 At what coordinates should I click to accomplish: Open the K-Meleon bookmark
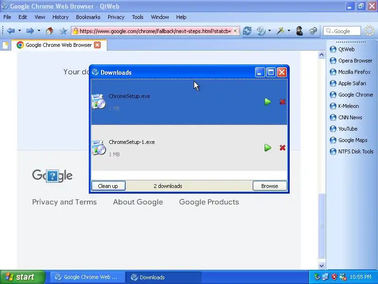tap(344, 106)
